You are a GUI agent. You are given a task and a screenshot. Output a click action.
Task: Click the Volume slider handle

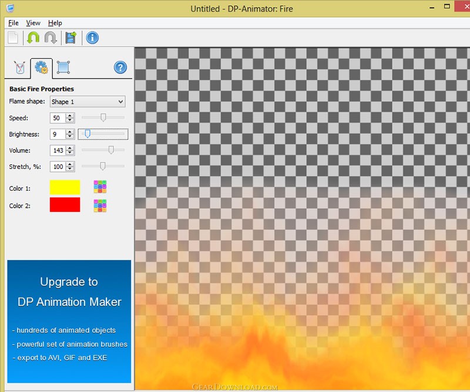click(x=111, y=150)
